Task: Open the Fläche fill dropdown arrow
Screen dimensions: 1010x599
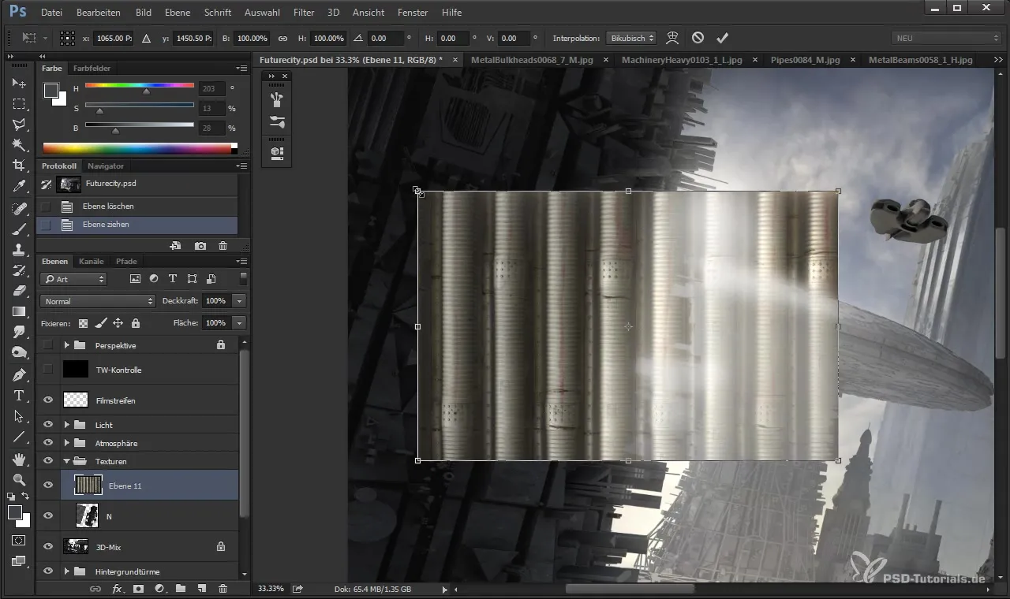Action: (239, 322)
